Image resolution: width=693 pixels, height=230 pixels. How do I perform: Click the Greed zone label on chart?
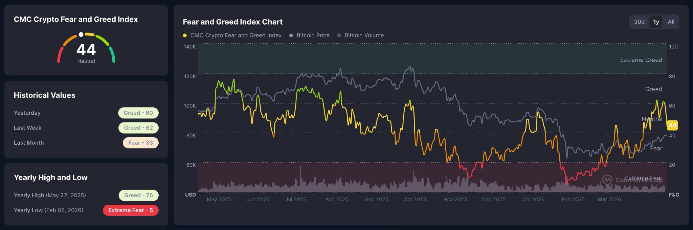(653, 89)
